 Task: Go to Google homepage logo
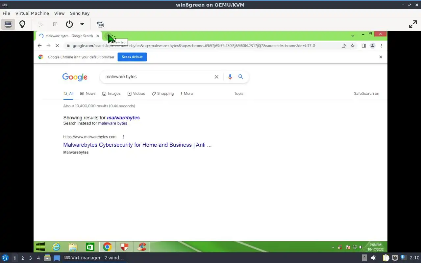(75, 77)
